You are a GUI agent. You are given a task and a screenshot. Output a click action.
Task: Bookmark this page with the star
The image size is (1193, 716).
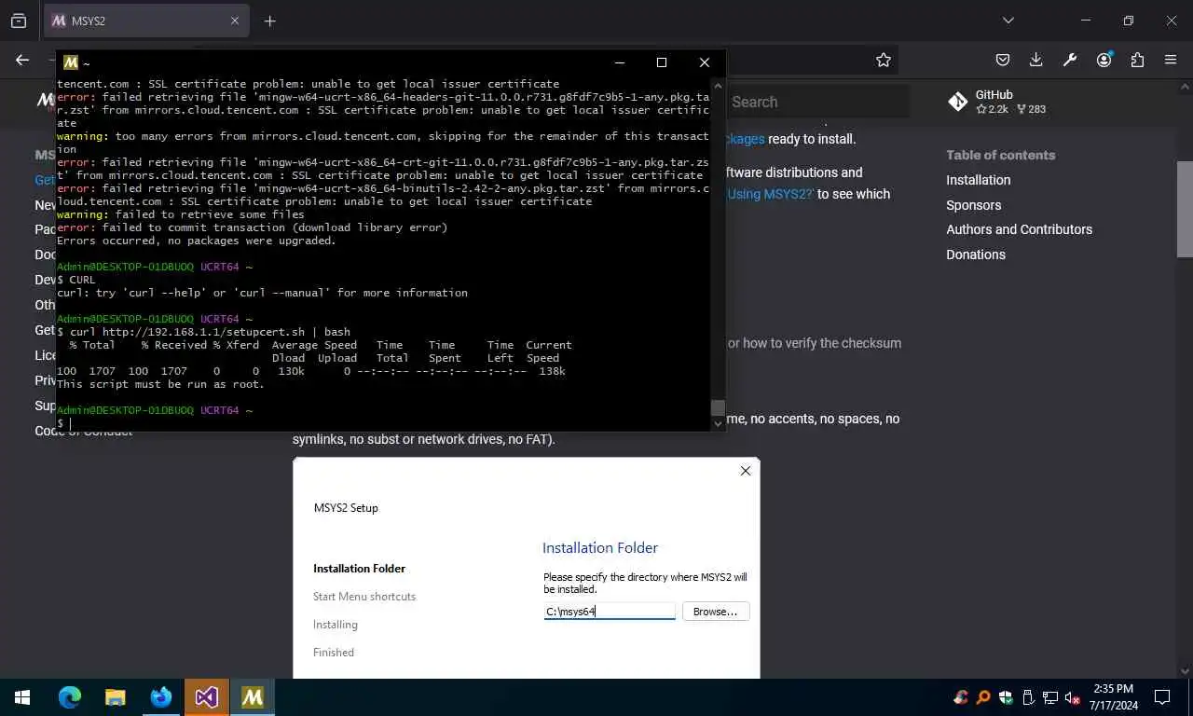coord(884,60)
